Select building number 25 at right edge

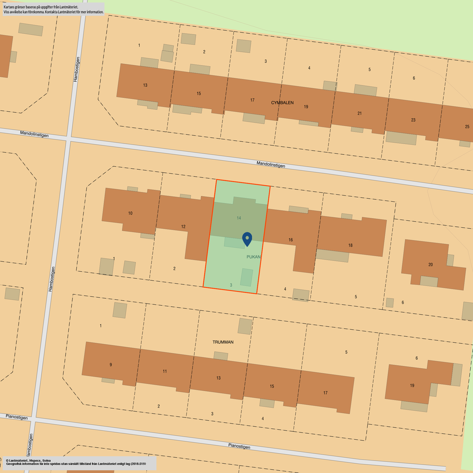tap(467, 127)
